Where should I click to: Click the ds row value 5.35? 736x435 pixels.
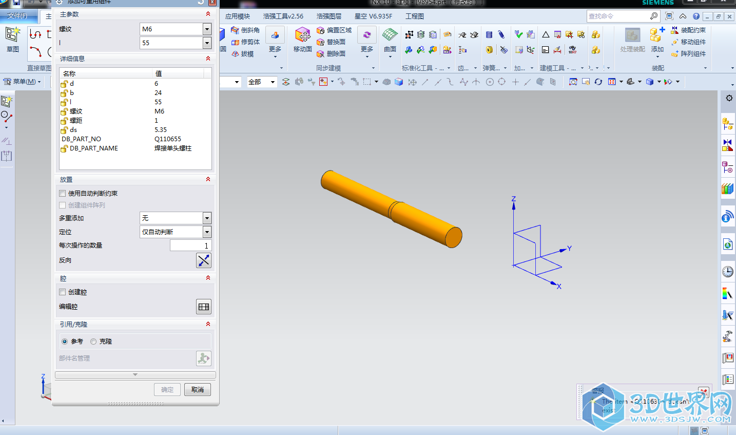coord(161,130)
